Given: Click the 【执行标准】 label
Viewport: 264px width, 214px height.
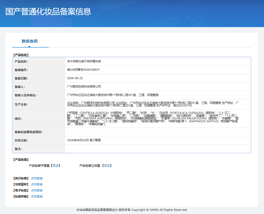Looking at the screenshot, I should tap(21, 178).
